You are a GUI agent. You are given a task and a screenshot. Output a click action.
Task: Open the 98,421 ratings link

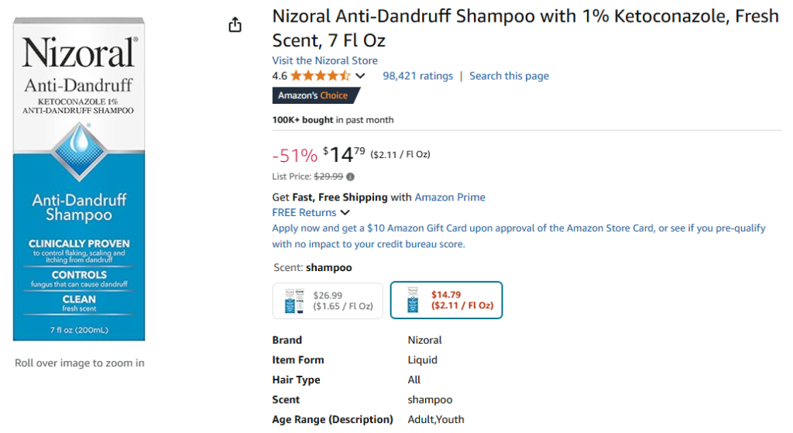tap(417, 76)
